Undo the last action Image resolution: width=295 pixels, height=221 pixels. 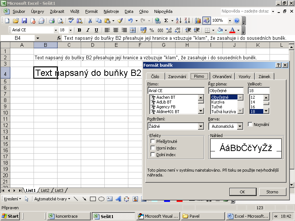point(131,21)
